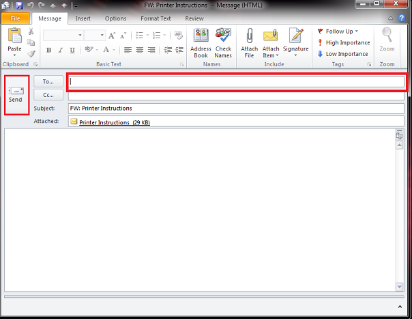The width and height of the screenshot is (412, 319).
Task: Align text right
Action: tap(151, 50)
